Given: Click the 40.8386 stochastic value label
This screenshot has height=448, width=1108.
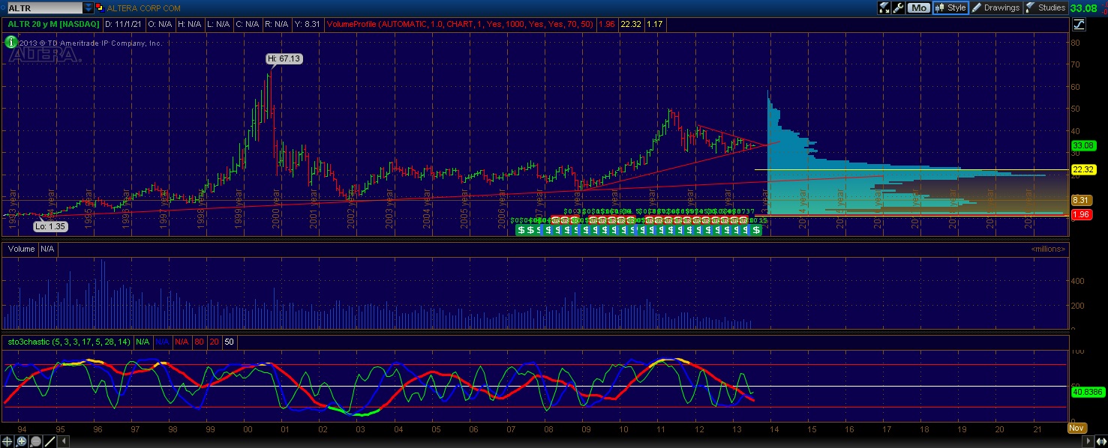Looking at the screenshot, I should [1088, 392].
